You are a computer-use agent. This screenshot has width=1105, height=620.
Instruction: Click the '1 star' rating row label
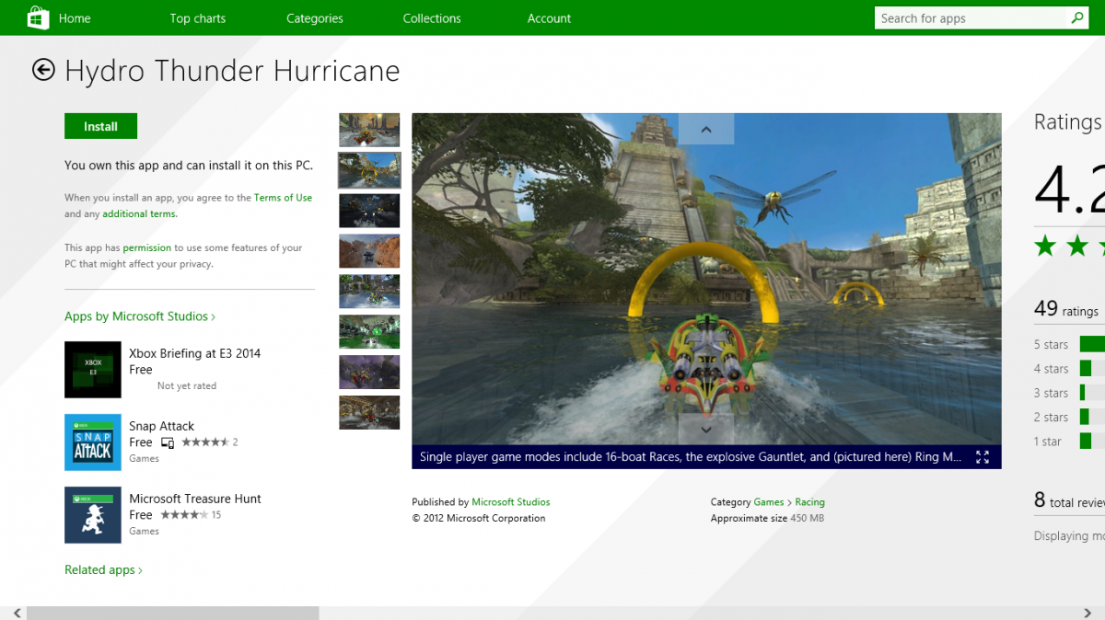[x=1048, y=442]
